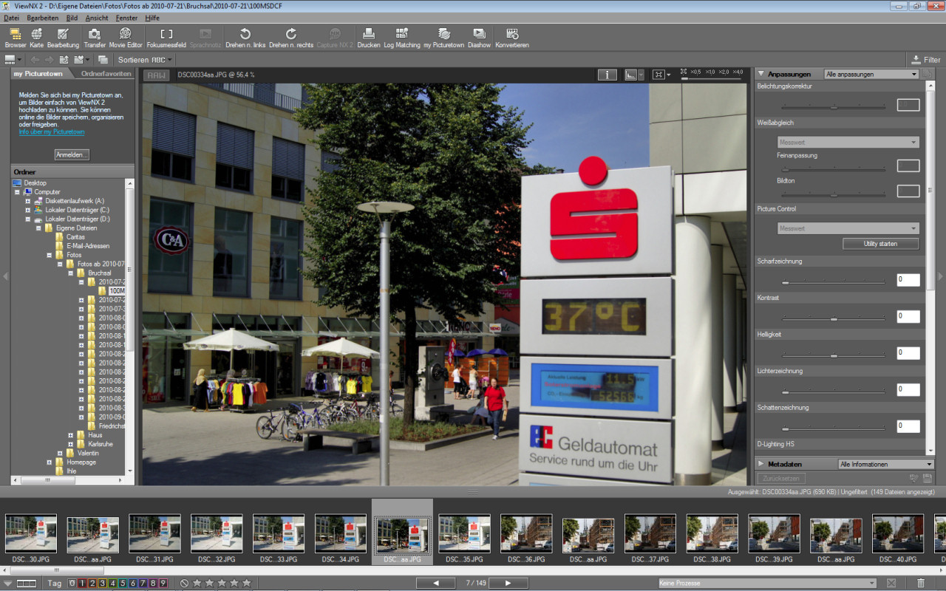The width and height of the screenshot is (946, 591).
Task: Open the Weißabgleich Messwert dropdown
Action: (x=848, y=142)
